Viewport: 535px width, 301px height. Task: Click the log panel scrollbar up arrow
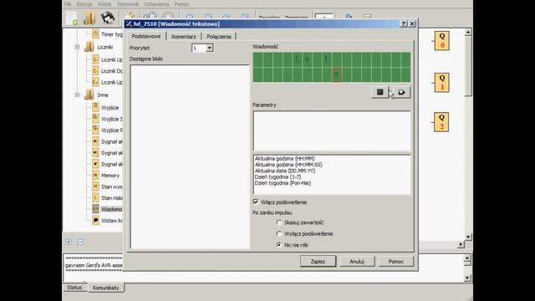pyautogui.click(x=467, y=258)
